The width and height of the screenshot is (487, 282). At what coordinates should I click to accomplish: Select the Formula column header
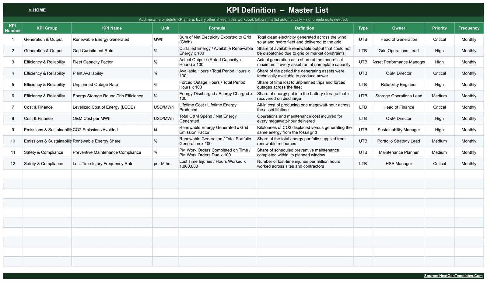[217, 28]
